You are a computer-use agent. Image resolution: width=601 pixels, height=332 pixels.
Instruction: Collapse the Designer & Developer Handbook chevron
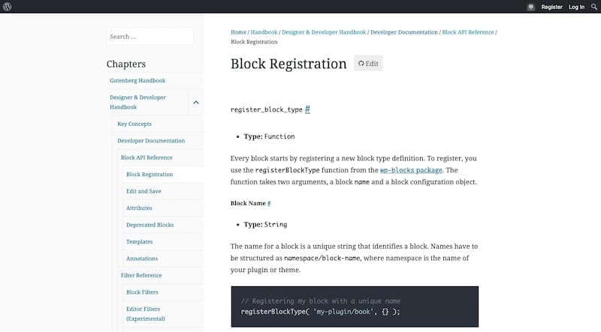pos(196,102)
